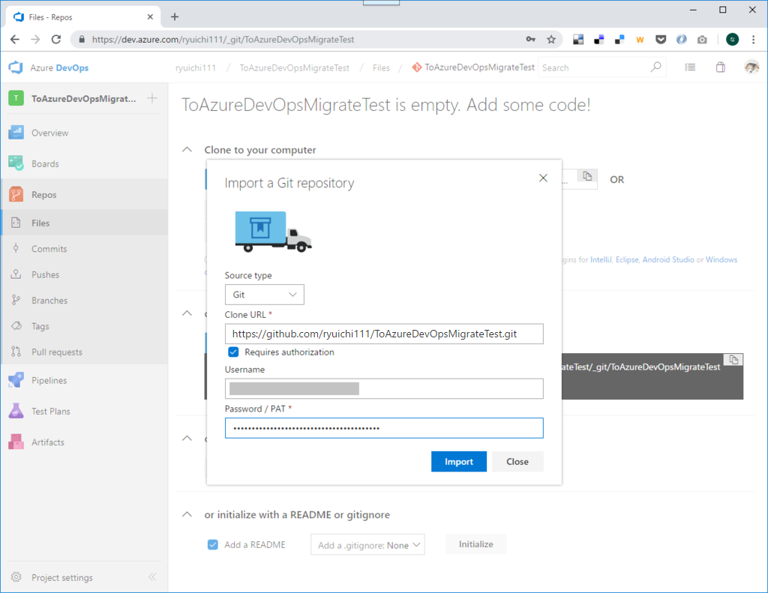Click the Username input field
768x593 pixels.
click(x=384, y=389)
